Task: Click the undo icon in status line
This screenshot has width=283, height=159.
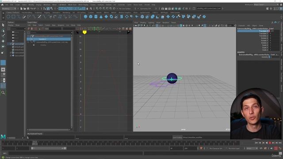Action: [31, 8]
